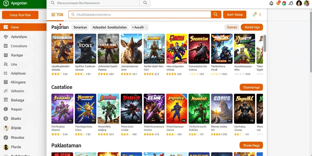Open the Gane menu item in sidebar

23,27
